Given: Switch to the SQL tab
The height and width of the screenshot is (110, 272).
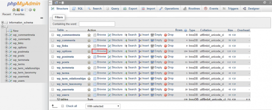Looking at the screenshot, I should [78, 8].
